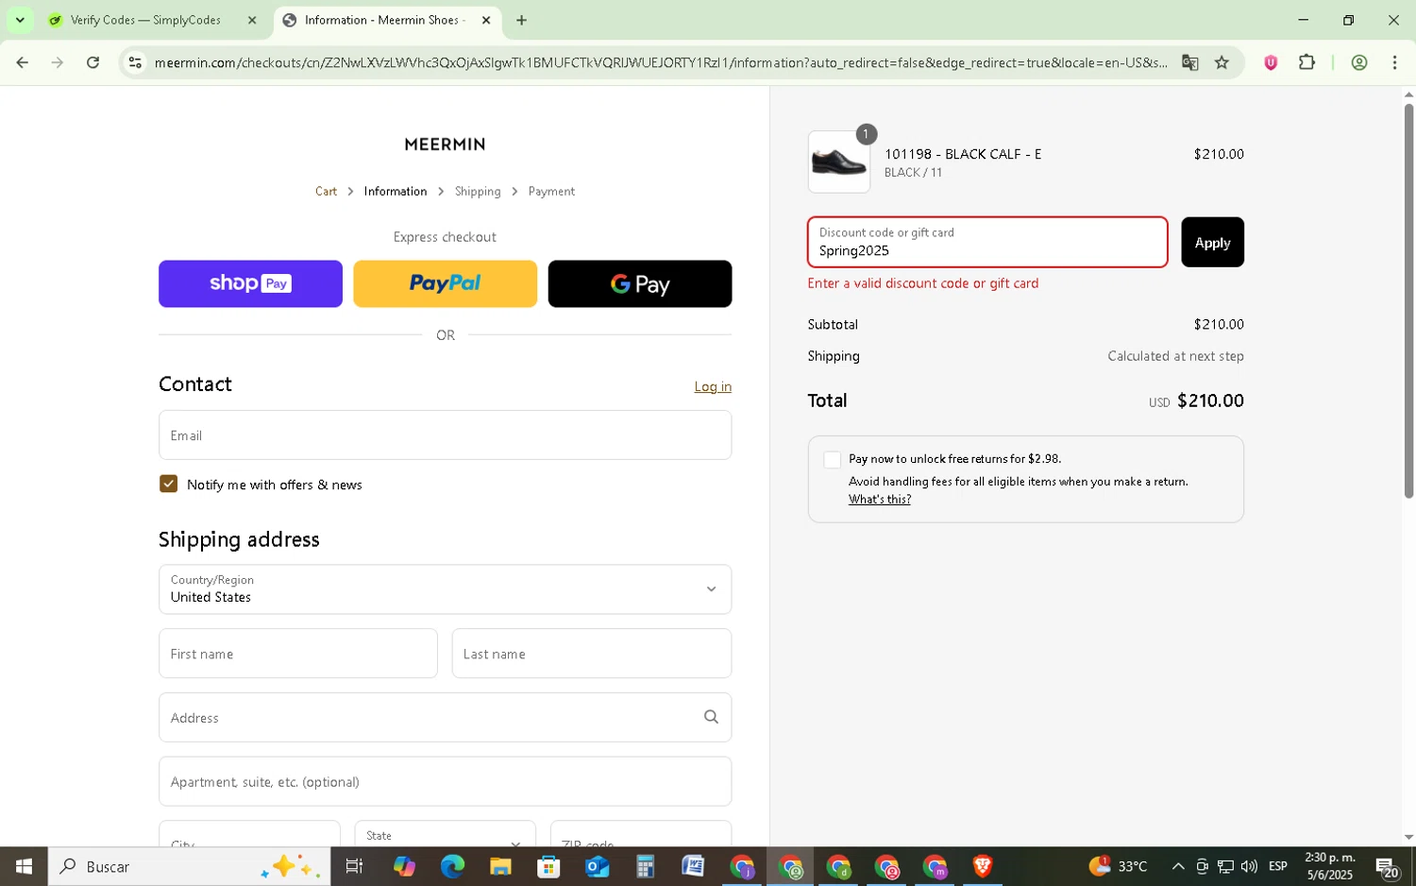Click the browser back arrow

22,62
